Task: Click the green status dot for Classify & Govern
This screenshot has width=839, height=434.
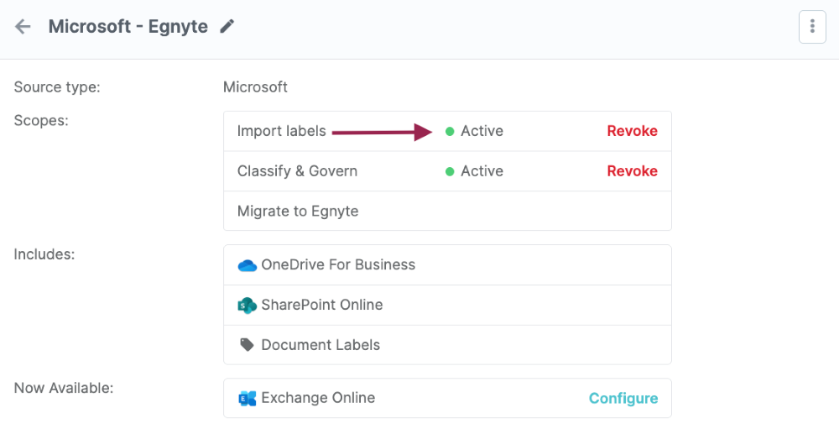Action: pos(450,172)
